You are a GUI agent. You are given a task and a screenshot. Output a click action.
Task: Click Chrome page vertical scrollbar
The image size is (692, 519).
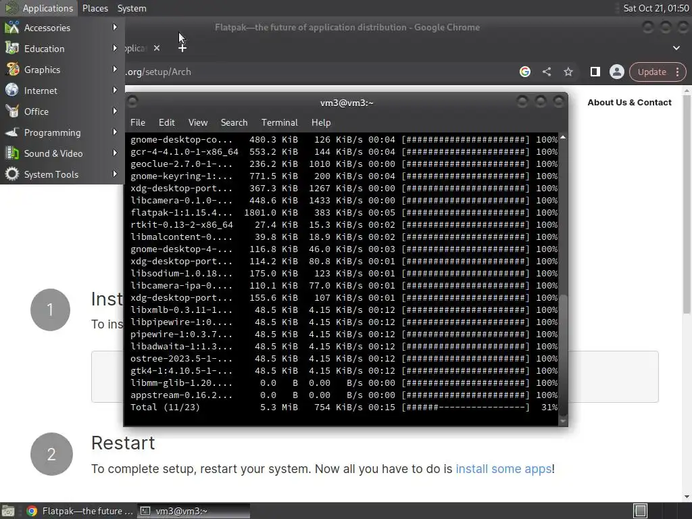coord(687,204)
